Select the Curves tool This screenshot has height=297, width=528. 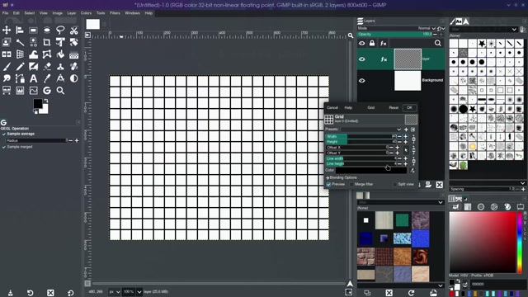(33, 91)
